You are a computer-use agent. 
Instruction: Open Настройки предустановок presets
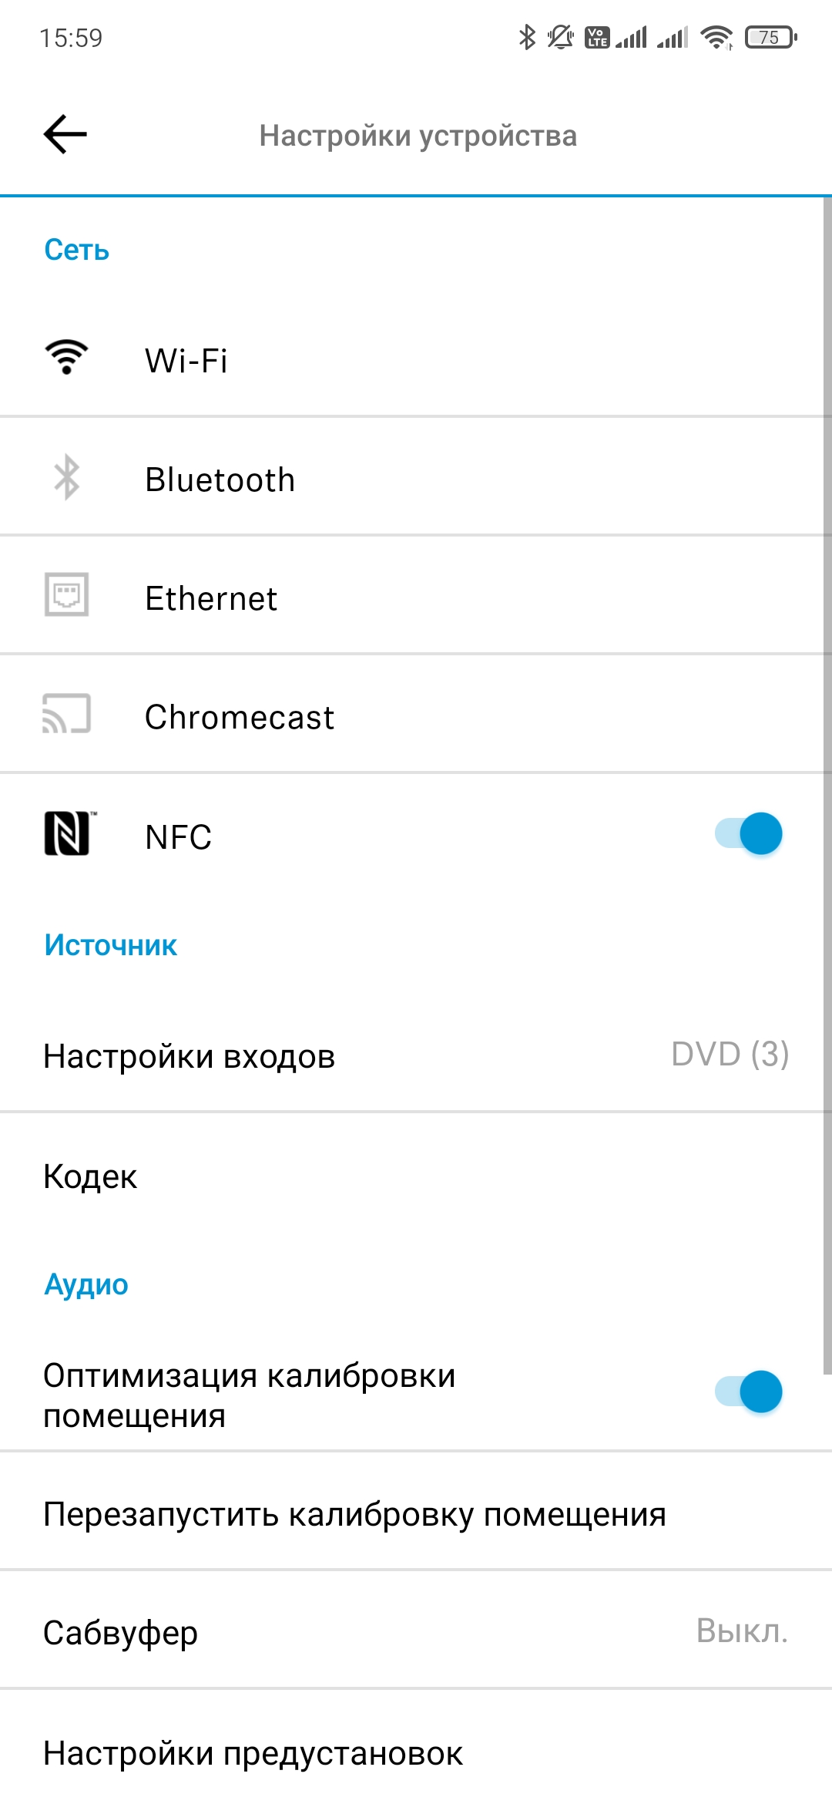(x=253, y=1753)
